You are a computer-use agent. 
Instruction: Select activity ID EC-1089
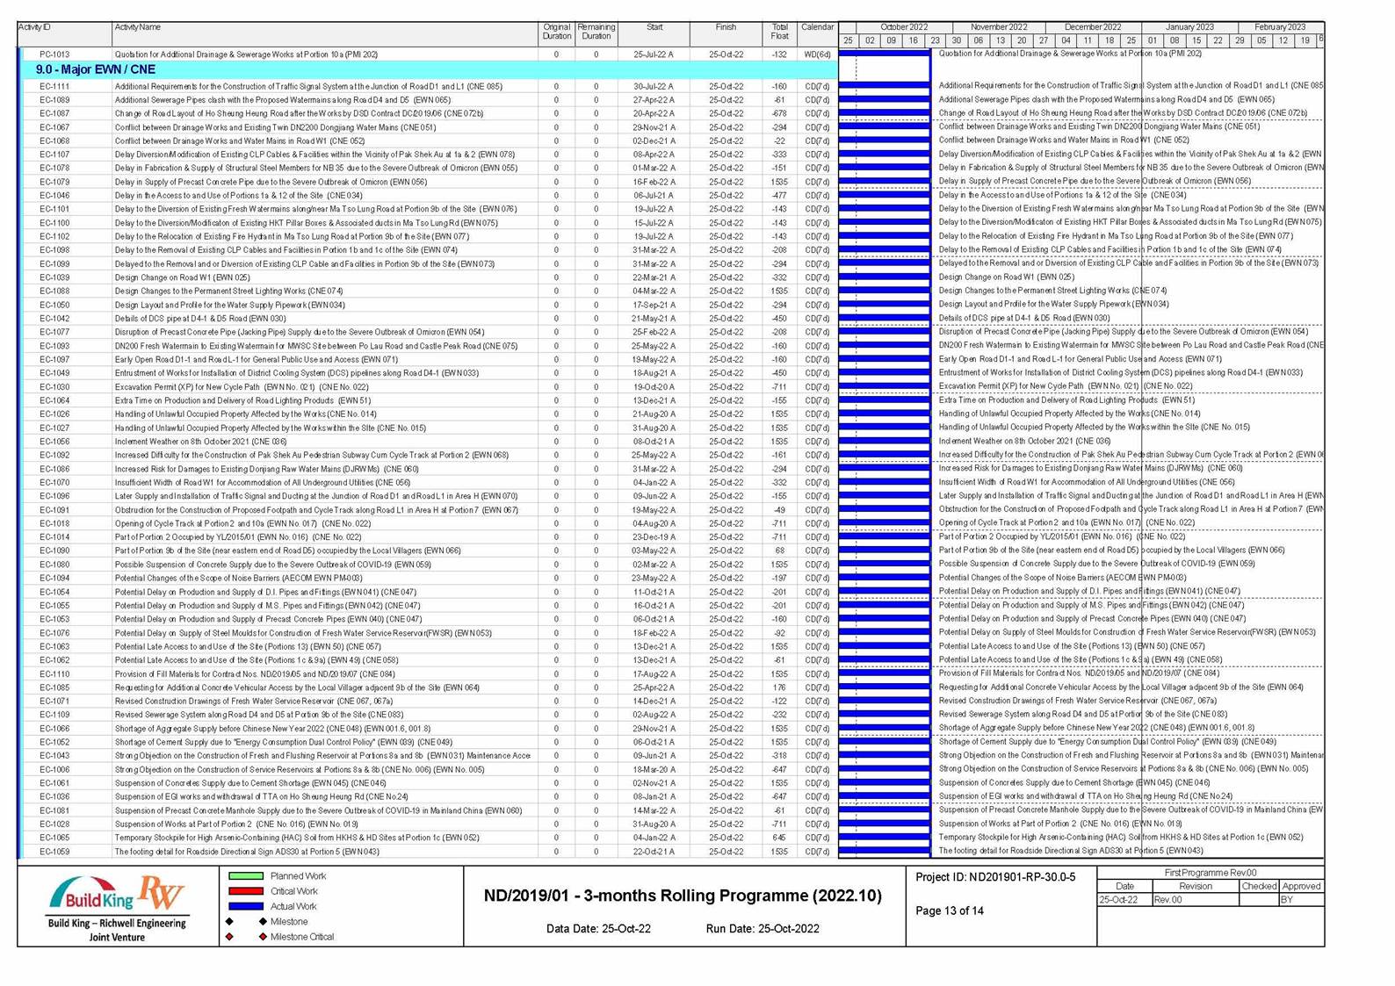tap(54, 100)
